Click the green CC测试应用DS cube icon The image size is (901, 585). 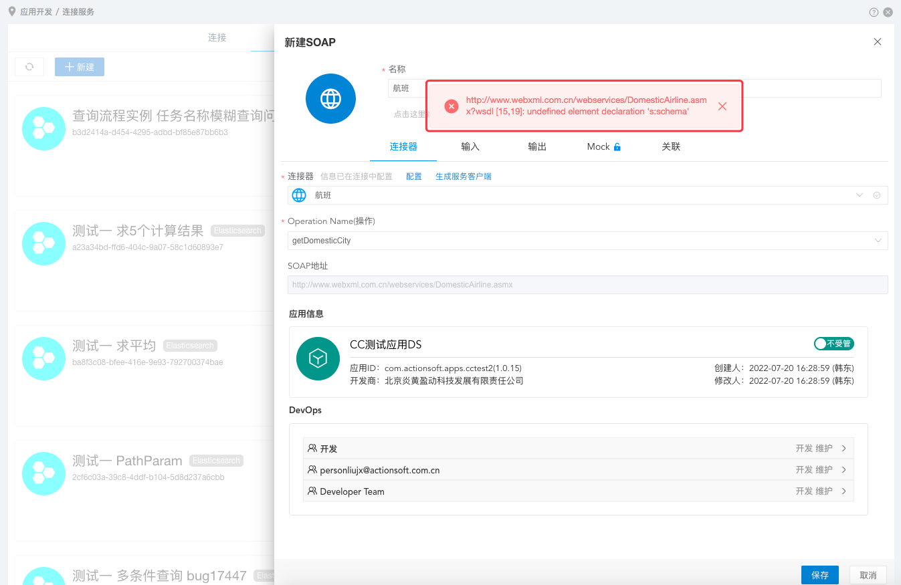click(x=318, y=359)
